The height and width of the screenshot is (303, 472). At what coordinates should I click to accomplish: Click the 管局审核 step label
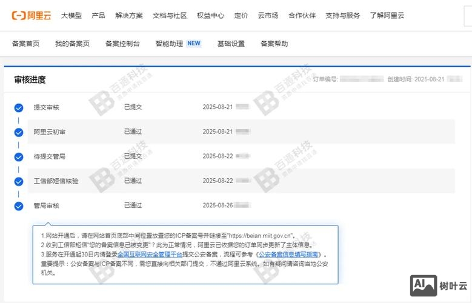coord(47,205)
